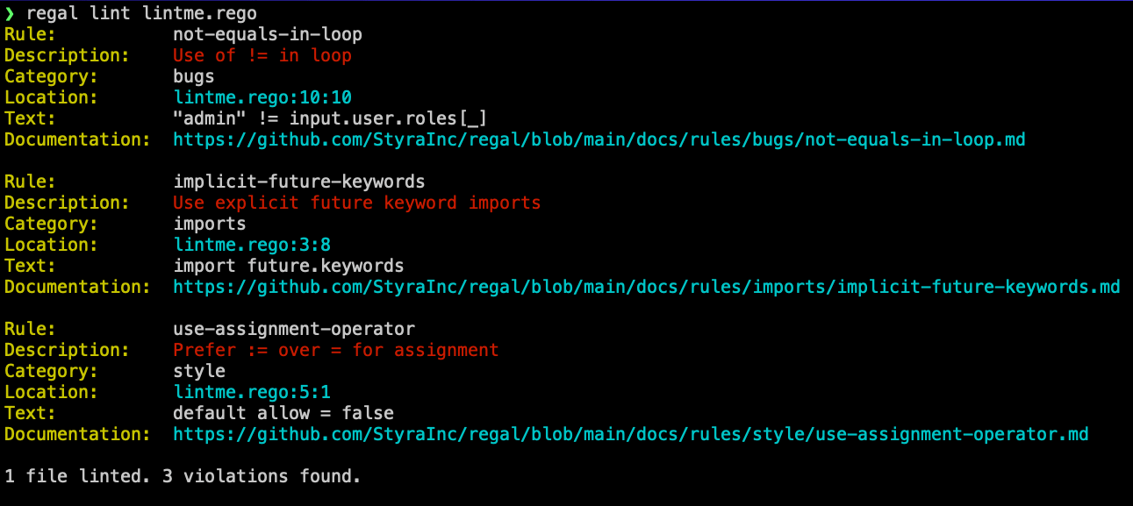Screen dimensions: 1133x506
Task: Click 'Prefer := over = for assignment' text
Action: tap(336, 350)
